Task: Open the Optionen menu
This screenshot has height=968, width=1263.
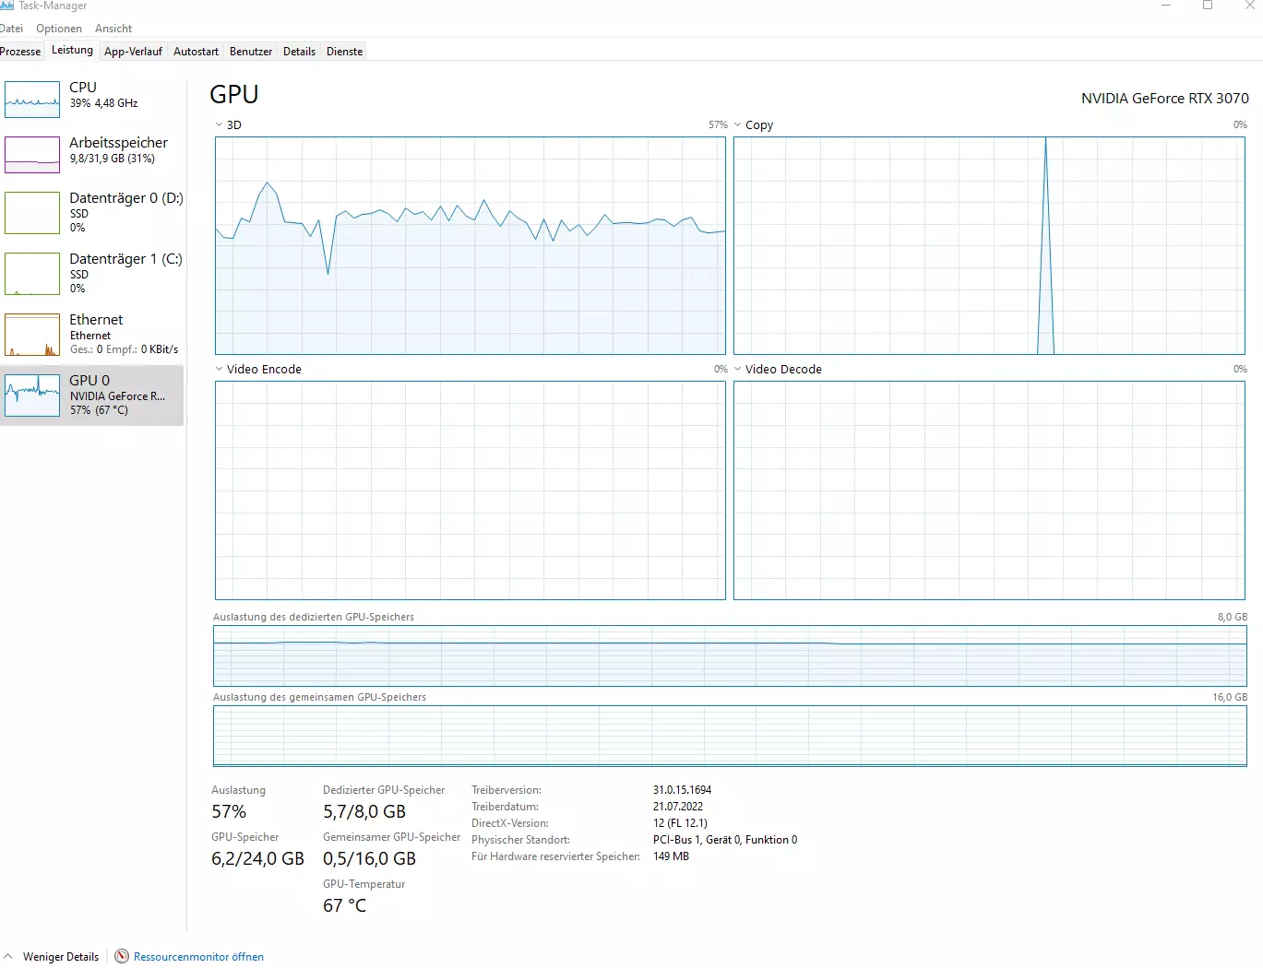Action: click(x=59, y=29)
